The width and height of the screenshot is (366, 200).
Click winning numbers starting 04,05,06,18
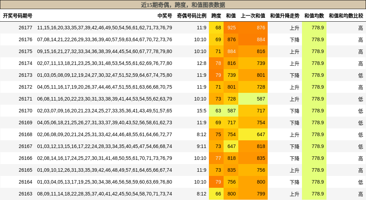click(105, 123)
